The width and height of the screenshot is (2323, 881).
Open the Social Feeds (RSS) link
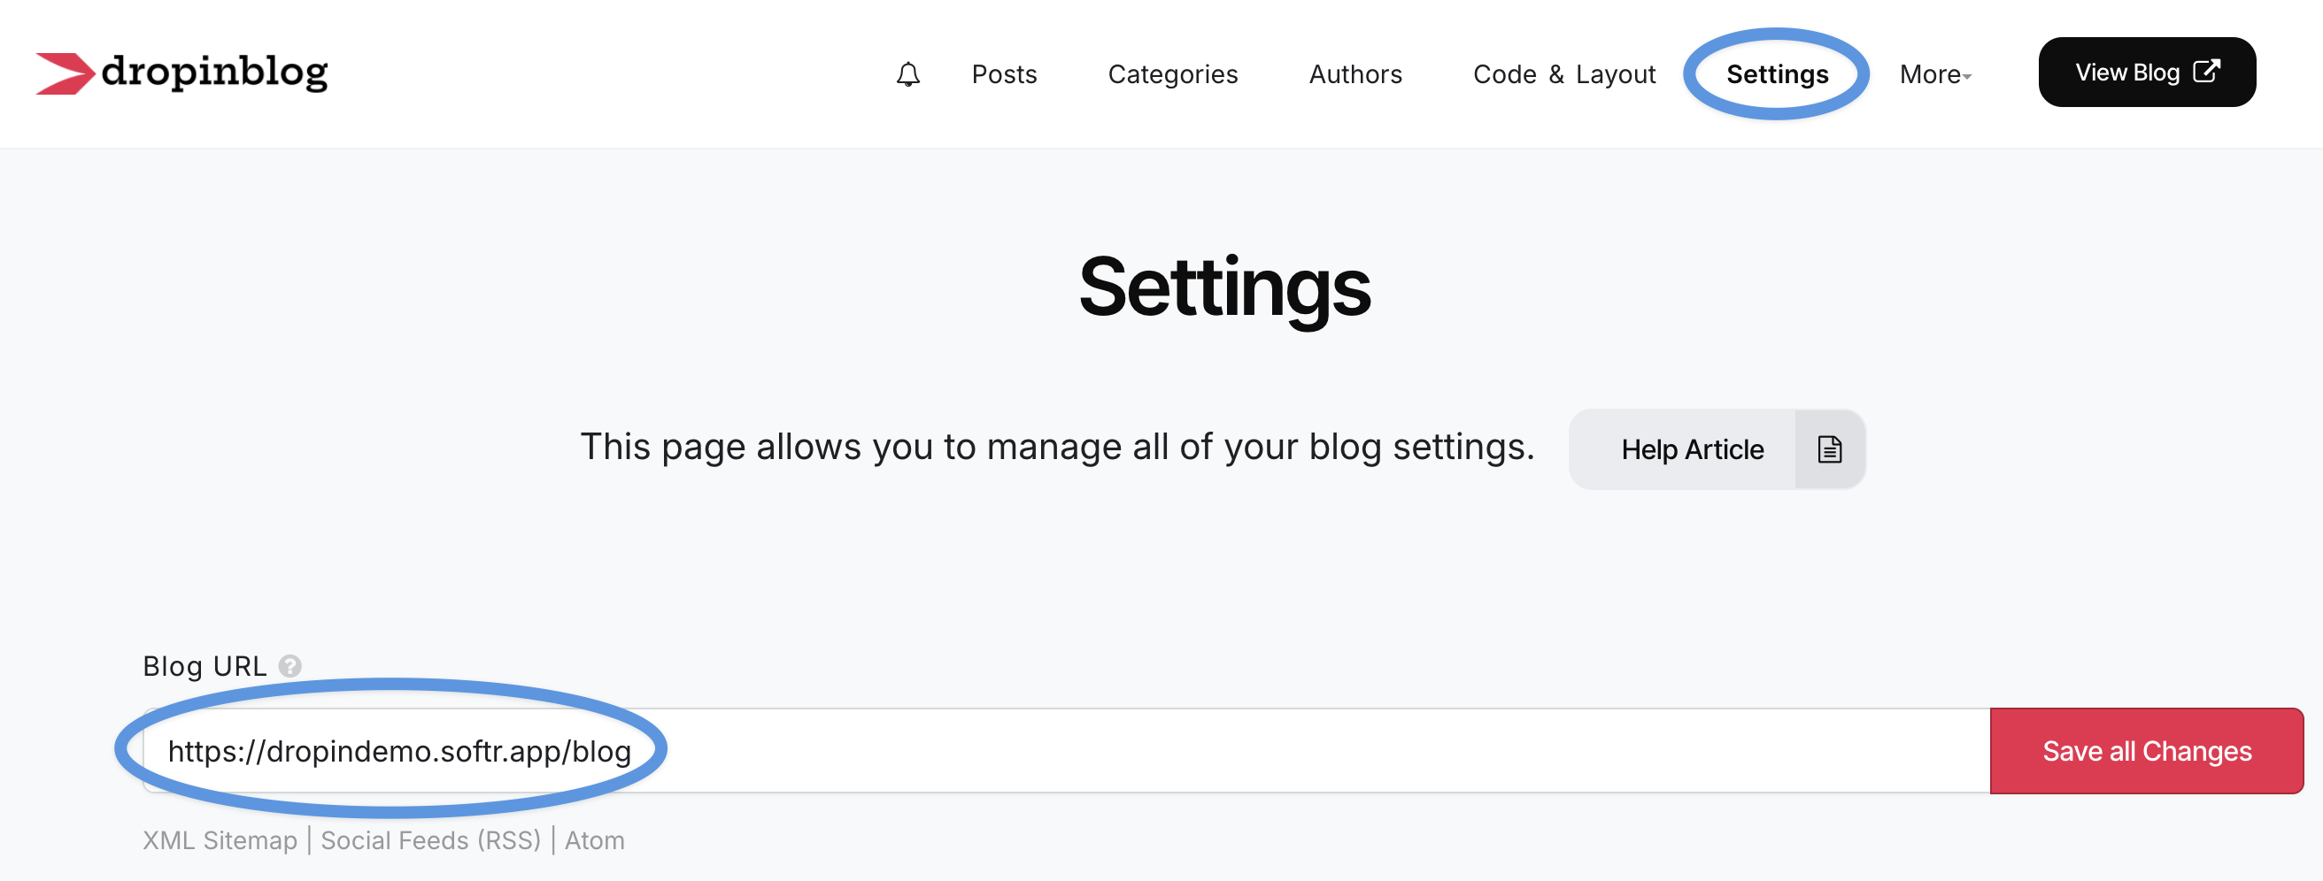coord(430,839)
